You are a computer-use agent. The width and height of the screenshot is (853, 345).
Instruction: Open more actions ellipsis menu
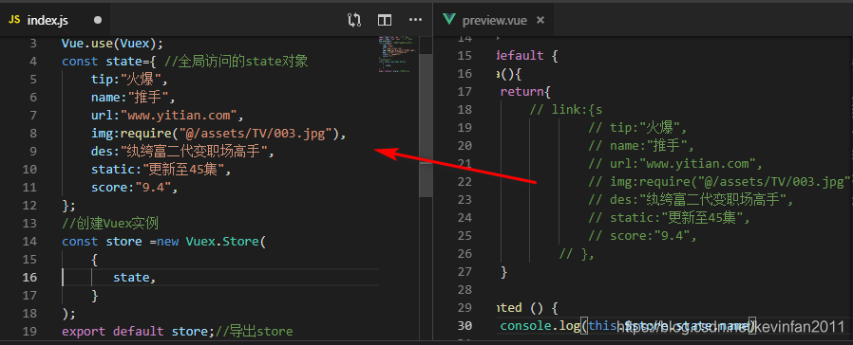point(416,20)
